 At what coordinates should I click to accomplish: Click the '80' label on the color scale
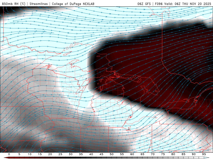point(173,154)
